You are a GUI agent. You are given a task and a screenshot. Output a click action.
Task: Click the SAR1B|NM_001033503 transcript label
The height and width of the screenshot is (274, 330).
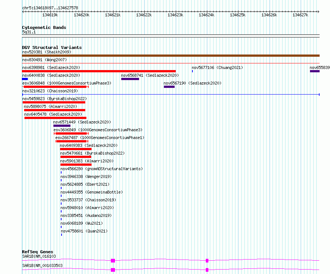pyautogui.click(x=42, y=265)
